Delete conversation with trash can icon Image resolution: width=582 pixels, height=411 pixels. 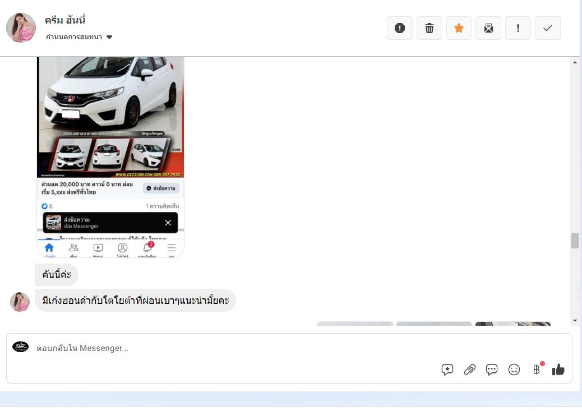click(x=429, y=28)
